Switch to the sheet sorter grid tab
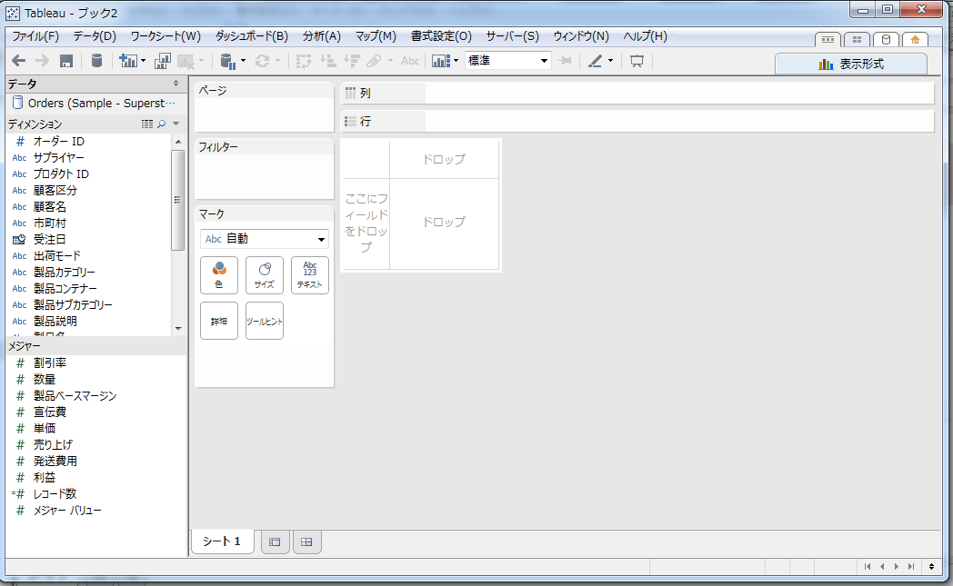 coord(857,39)
